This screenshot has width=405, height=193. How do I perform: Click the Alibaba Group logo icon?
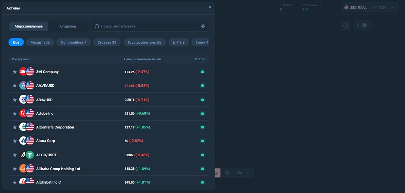tap(23, 169)
